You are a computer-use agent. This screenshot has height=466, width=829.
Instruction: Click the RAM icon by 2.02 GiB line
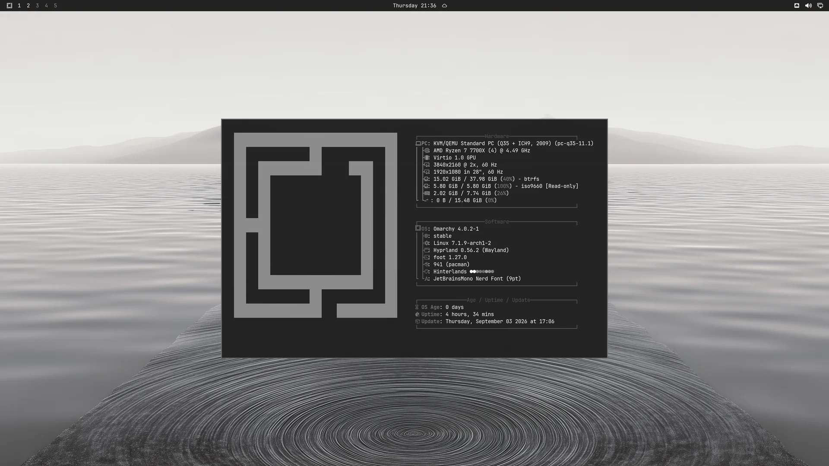coord(427,193)
